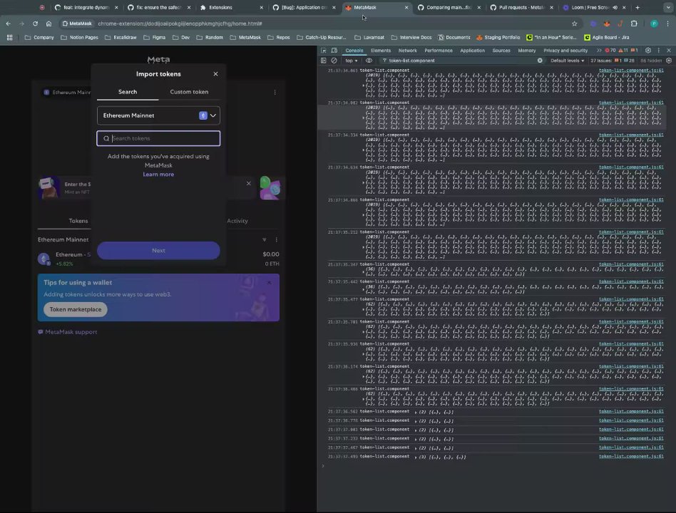
Task: Create a live expression with the eye icon
Action: (x=369, y=61)
